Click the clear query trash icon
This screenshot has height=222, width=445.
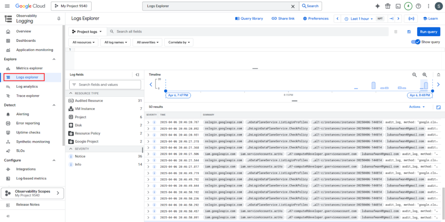395,32
